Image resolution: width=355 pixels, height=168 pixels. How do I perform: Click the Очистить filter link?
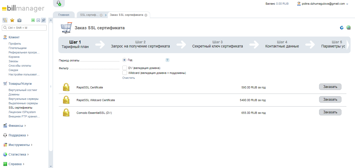(129, 78)
